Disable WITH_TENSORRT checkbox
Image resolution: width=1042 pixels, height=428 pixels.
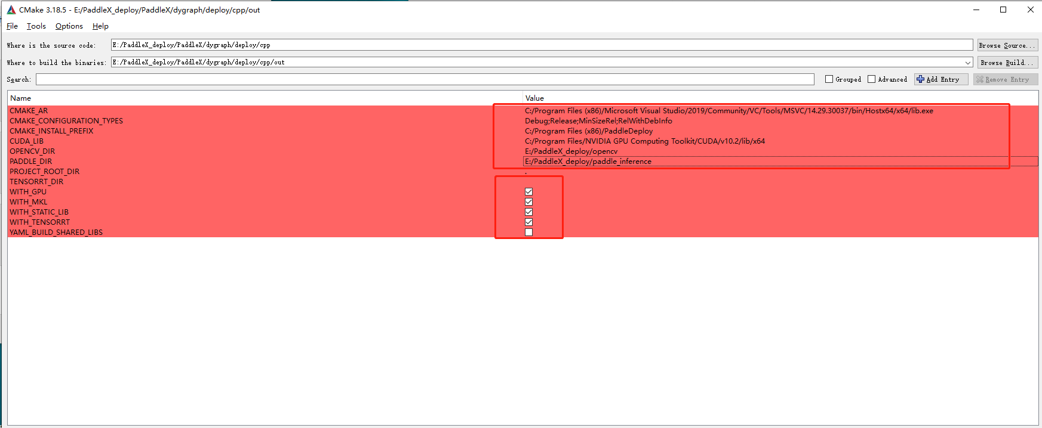point(528,222)
